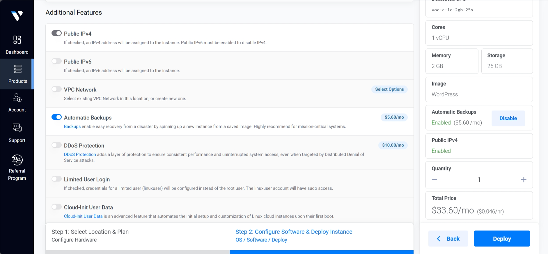Click the Automatic Backups feature title
Screen dimensions: 548x254
88,118
